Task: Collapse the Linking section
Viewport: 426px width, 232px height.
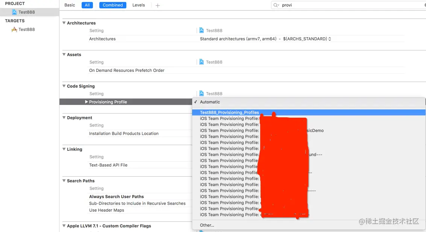Action: tap(64, 149)
